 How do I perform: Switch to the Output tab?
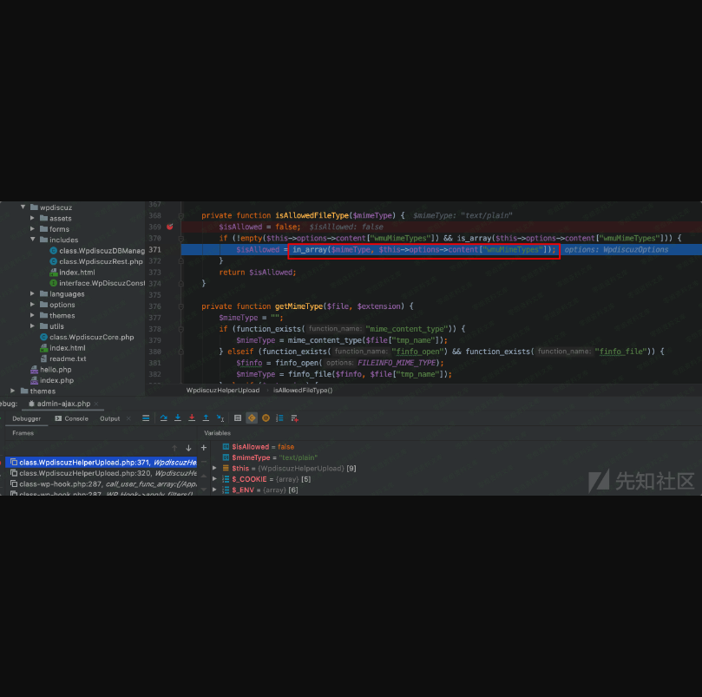point(110,418)
